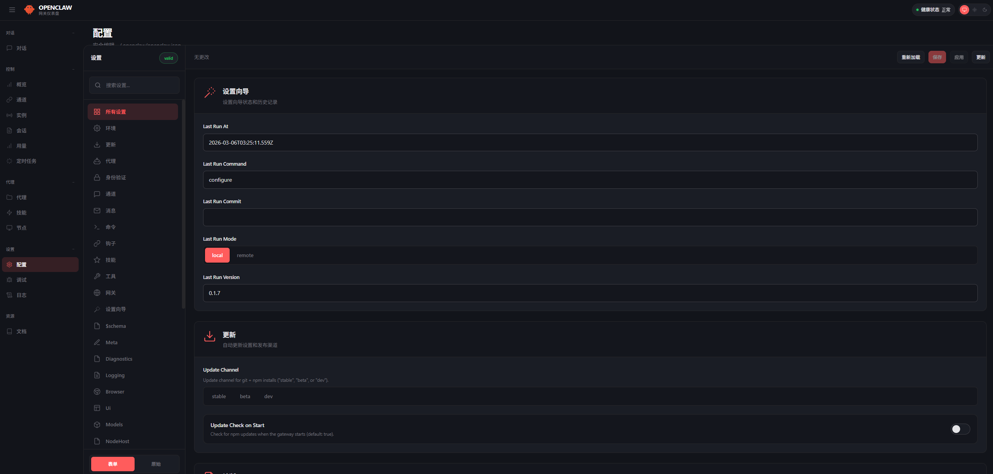Click the hamburger menu icon

tap(12, 10)
